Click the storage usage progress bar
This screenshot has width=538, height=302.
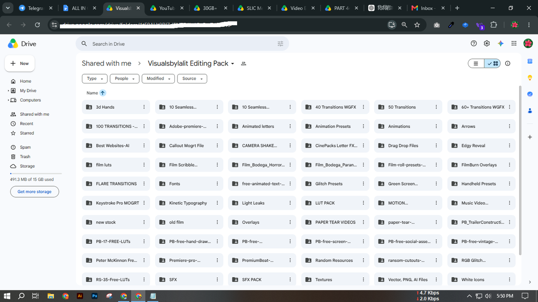pos(36,173)
